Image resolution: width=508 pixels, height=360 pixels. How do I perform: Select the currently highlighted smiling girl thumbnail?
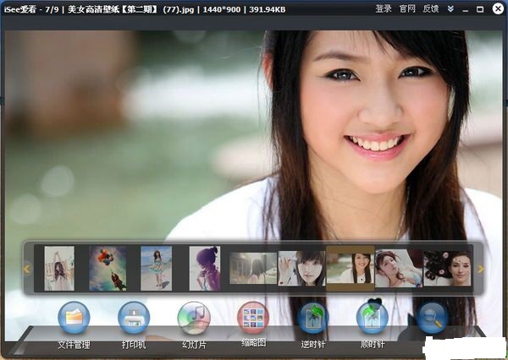tap(350, 268)
